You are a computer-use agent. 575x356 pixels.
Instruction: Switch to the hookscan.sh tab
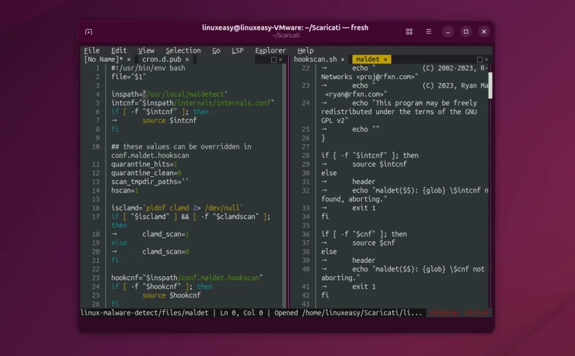316,59
